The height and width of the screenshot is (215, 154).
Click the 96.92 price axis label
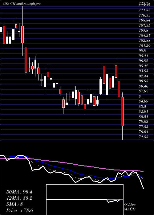[x=144, y=61]
